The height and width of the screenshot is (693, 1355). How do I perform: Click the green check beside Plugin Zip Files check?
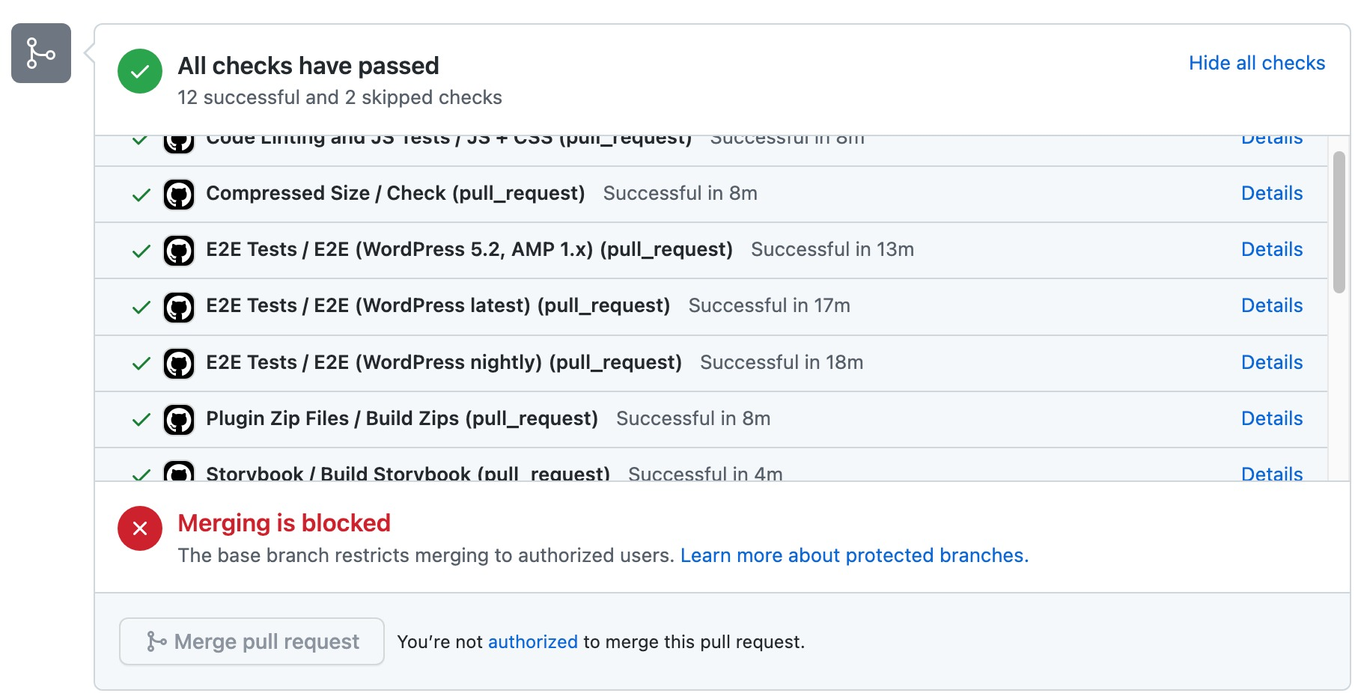click(x=140, y=419)
